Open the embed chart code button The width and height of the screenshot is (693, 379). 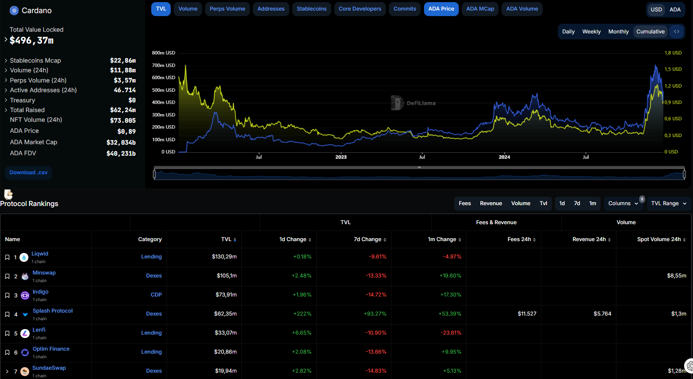tap(676, 31)
